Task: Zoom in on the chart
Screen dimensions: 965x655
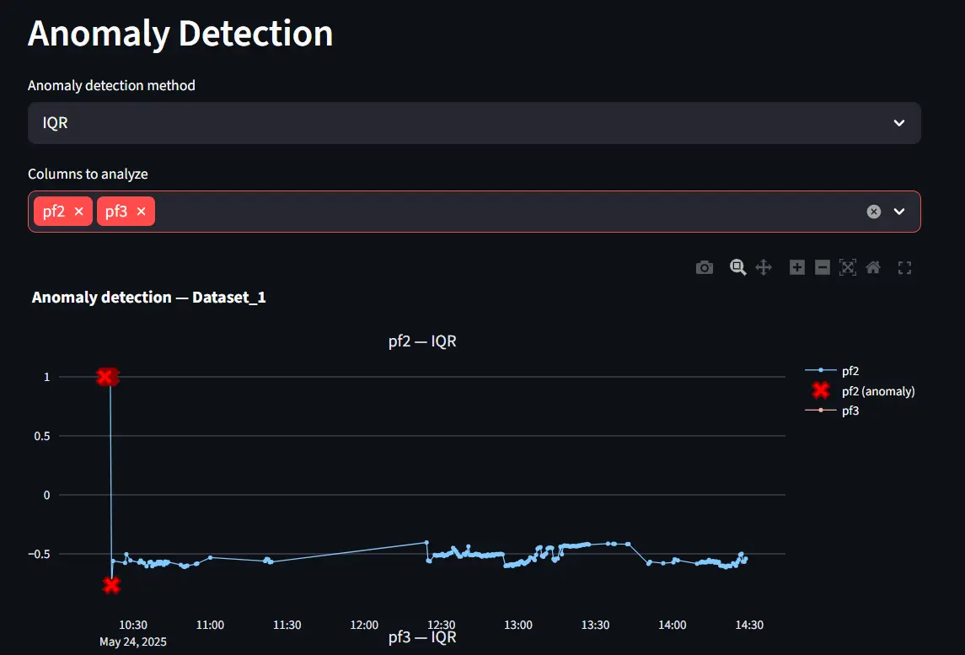Action: tap(796, 267)
